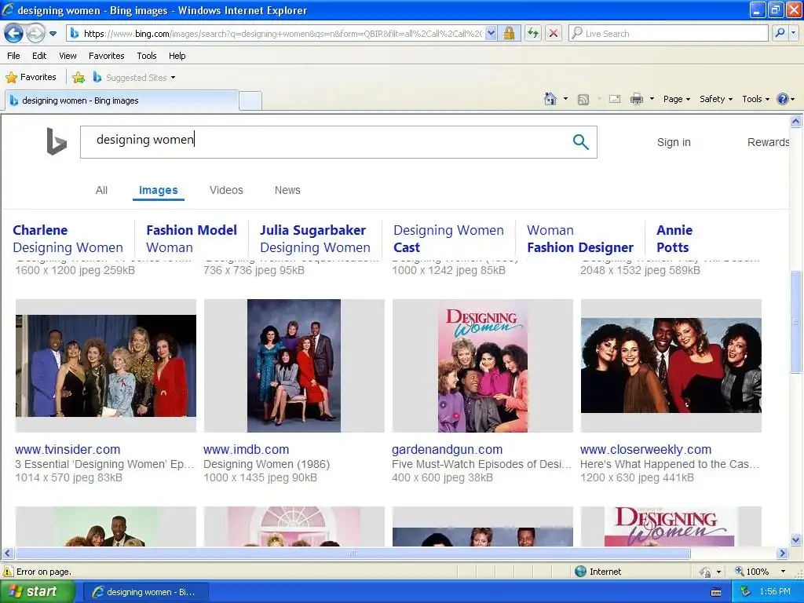
Task: Click the Favorites star button
Action: (x=31, y=78)
